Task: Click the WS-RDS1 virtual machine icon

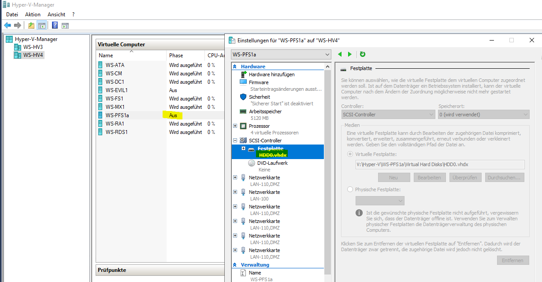Action: (x=101, y=132)
